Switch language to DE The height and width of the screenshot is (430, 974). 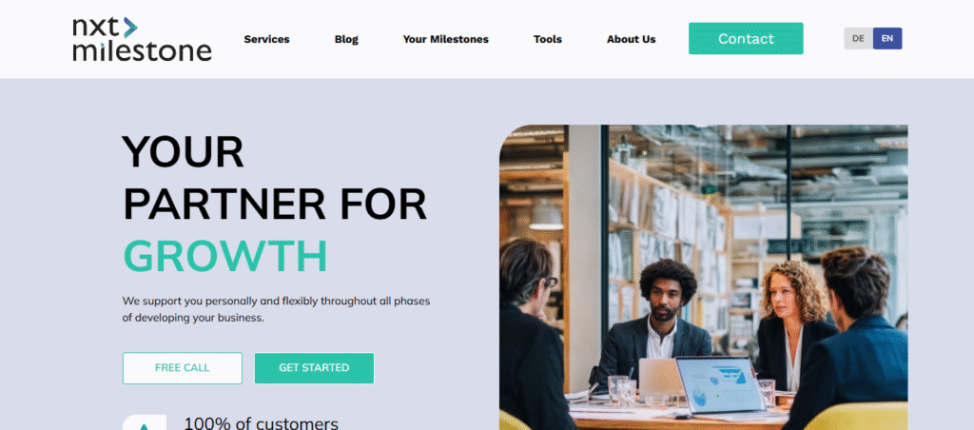click(858, 38)
